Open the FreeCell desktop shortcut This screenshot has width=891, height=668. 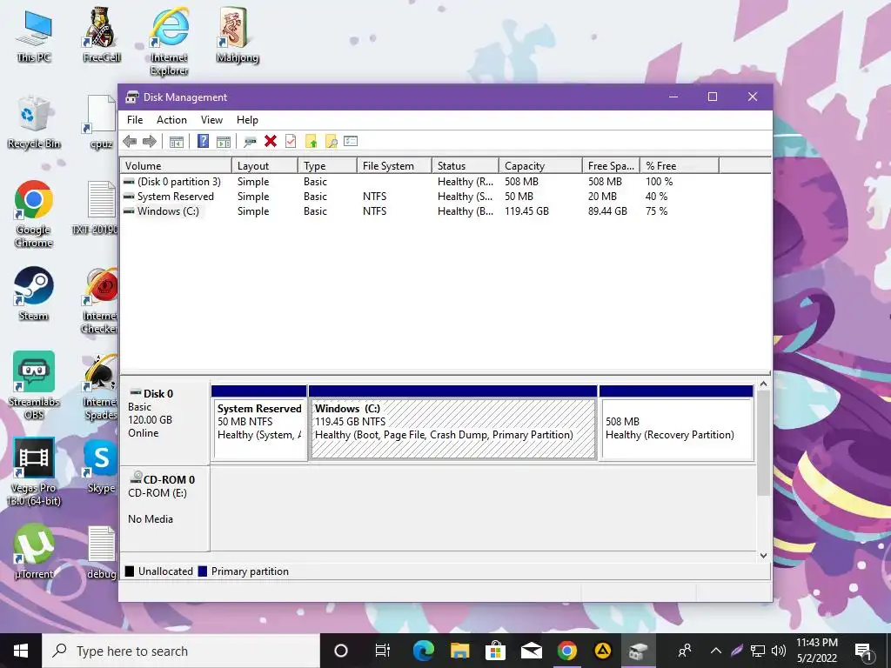pyautogui.click(x=102, y=35)
